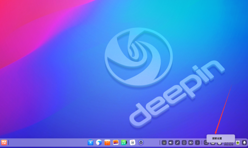This screenshot has width=248, height=148.
Task: Open the Deepin launcher icon
Action: point(4,143)
